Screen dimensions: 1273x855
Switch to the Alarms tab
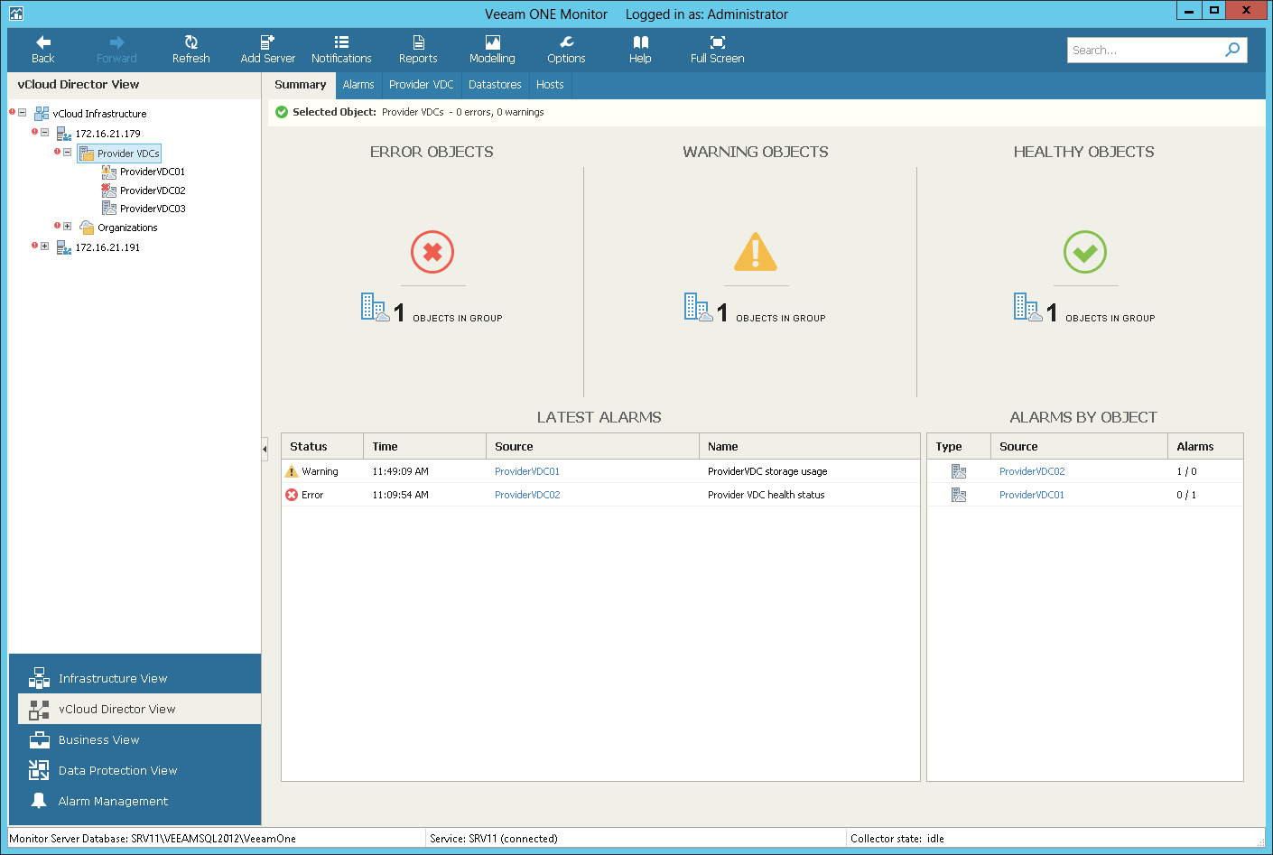[x=358, y=85]
